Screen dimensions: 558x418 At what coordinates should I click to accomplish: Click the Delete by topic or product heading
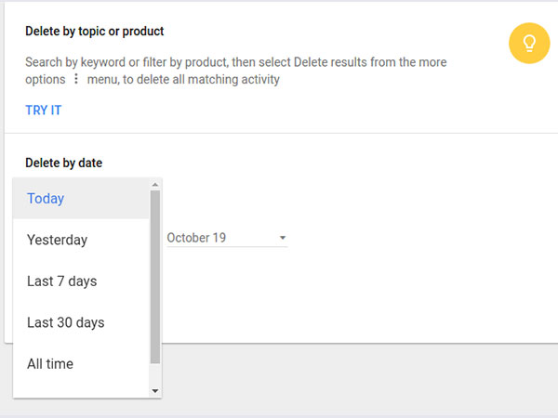[94, 32]
